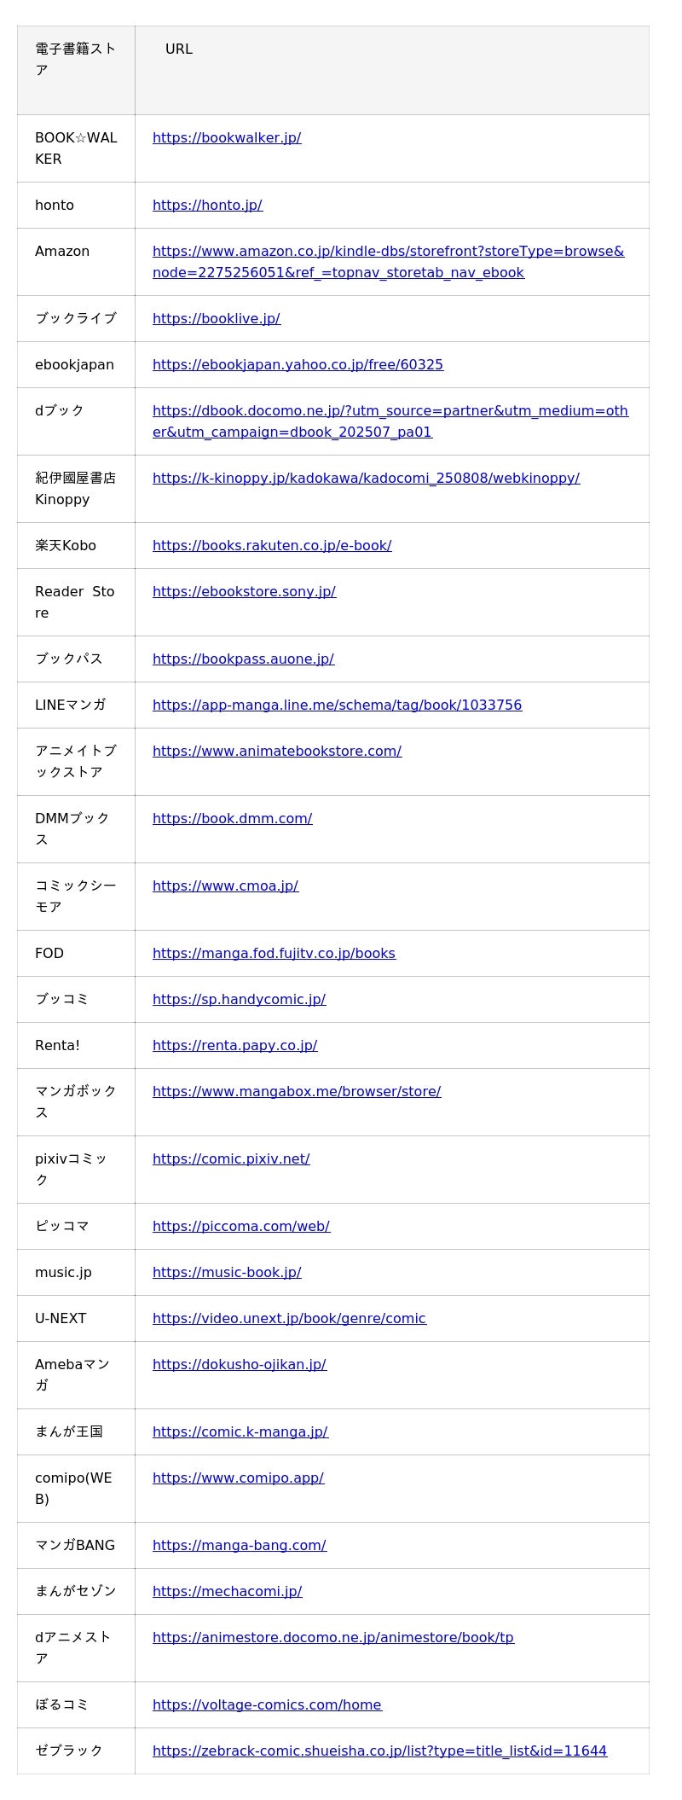The image size is (682, 1800).
Task: Click the cmoa.jp link
Action: (x=225, y=885)
